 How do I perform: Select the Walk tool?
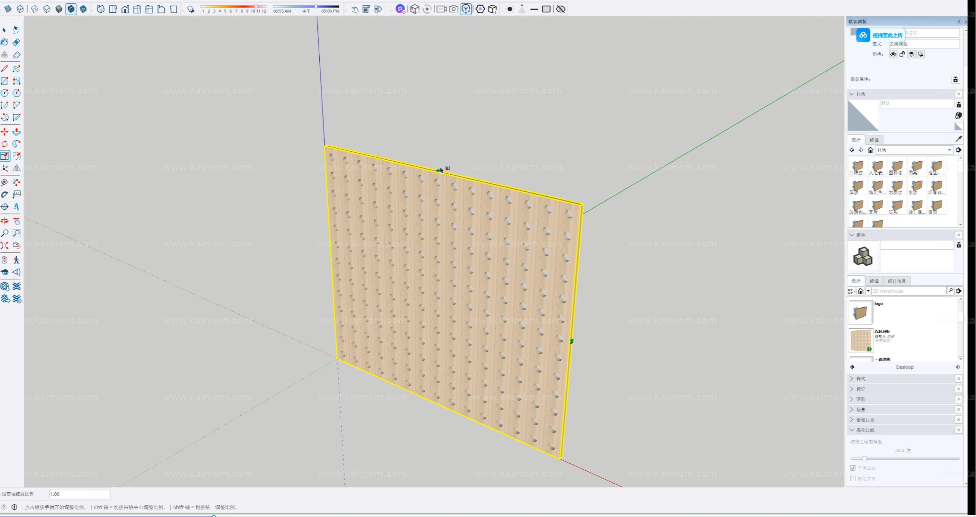coord(16,260)
